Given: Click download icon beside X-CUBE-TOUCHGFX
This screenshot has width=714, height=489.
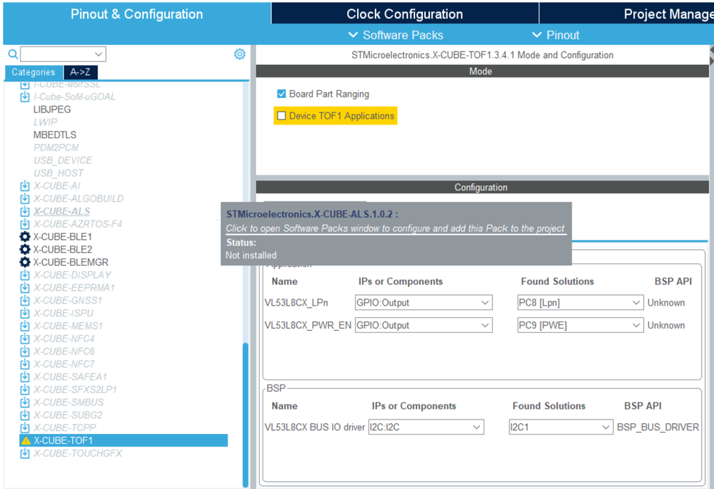Looking at the screenshot, I should [x=24, y=453].
